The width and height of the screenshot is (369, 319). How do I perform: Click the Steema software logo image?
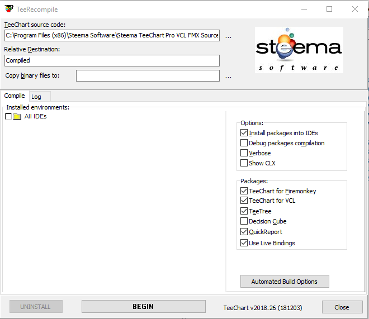tap(299, 50)
